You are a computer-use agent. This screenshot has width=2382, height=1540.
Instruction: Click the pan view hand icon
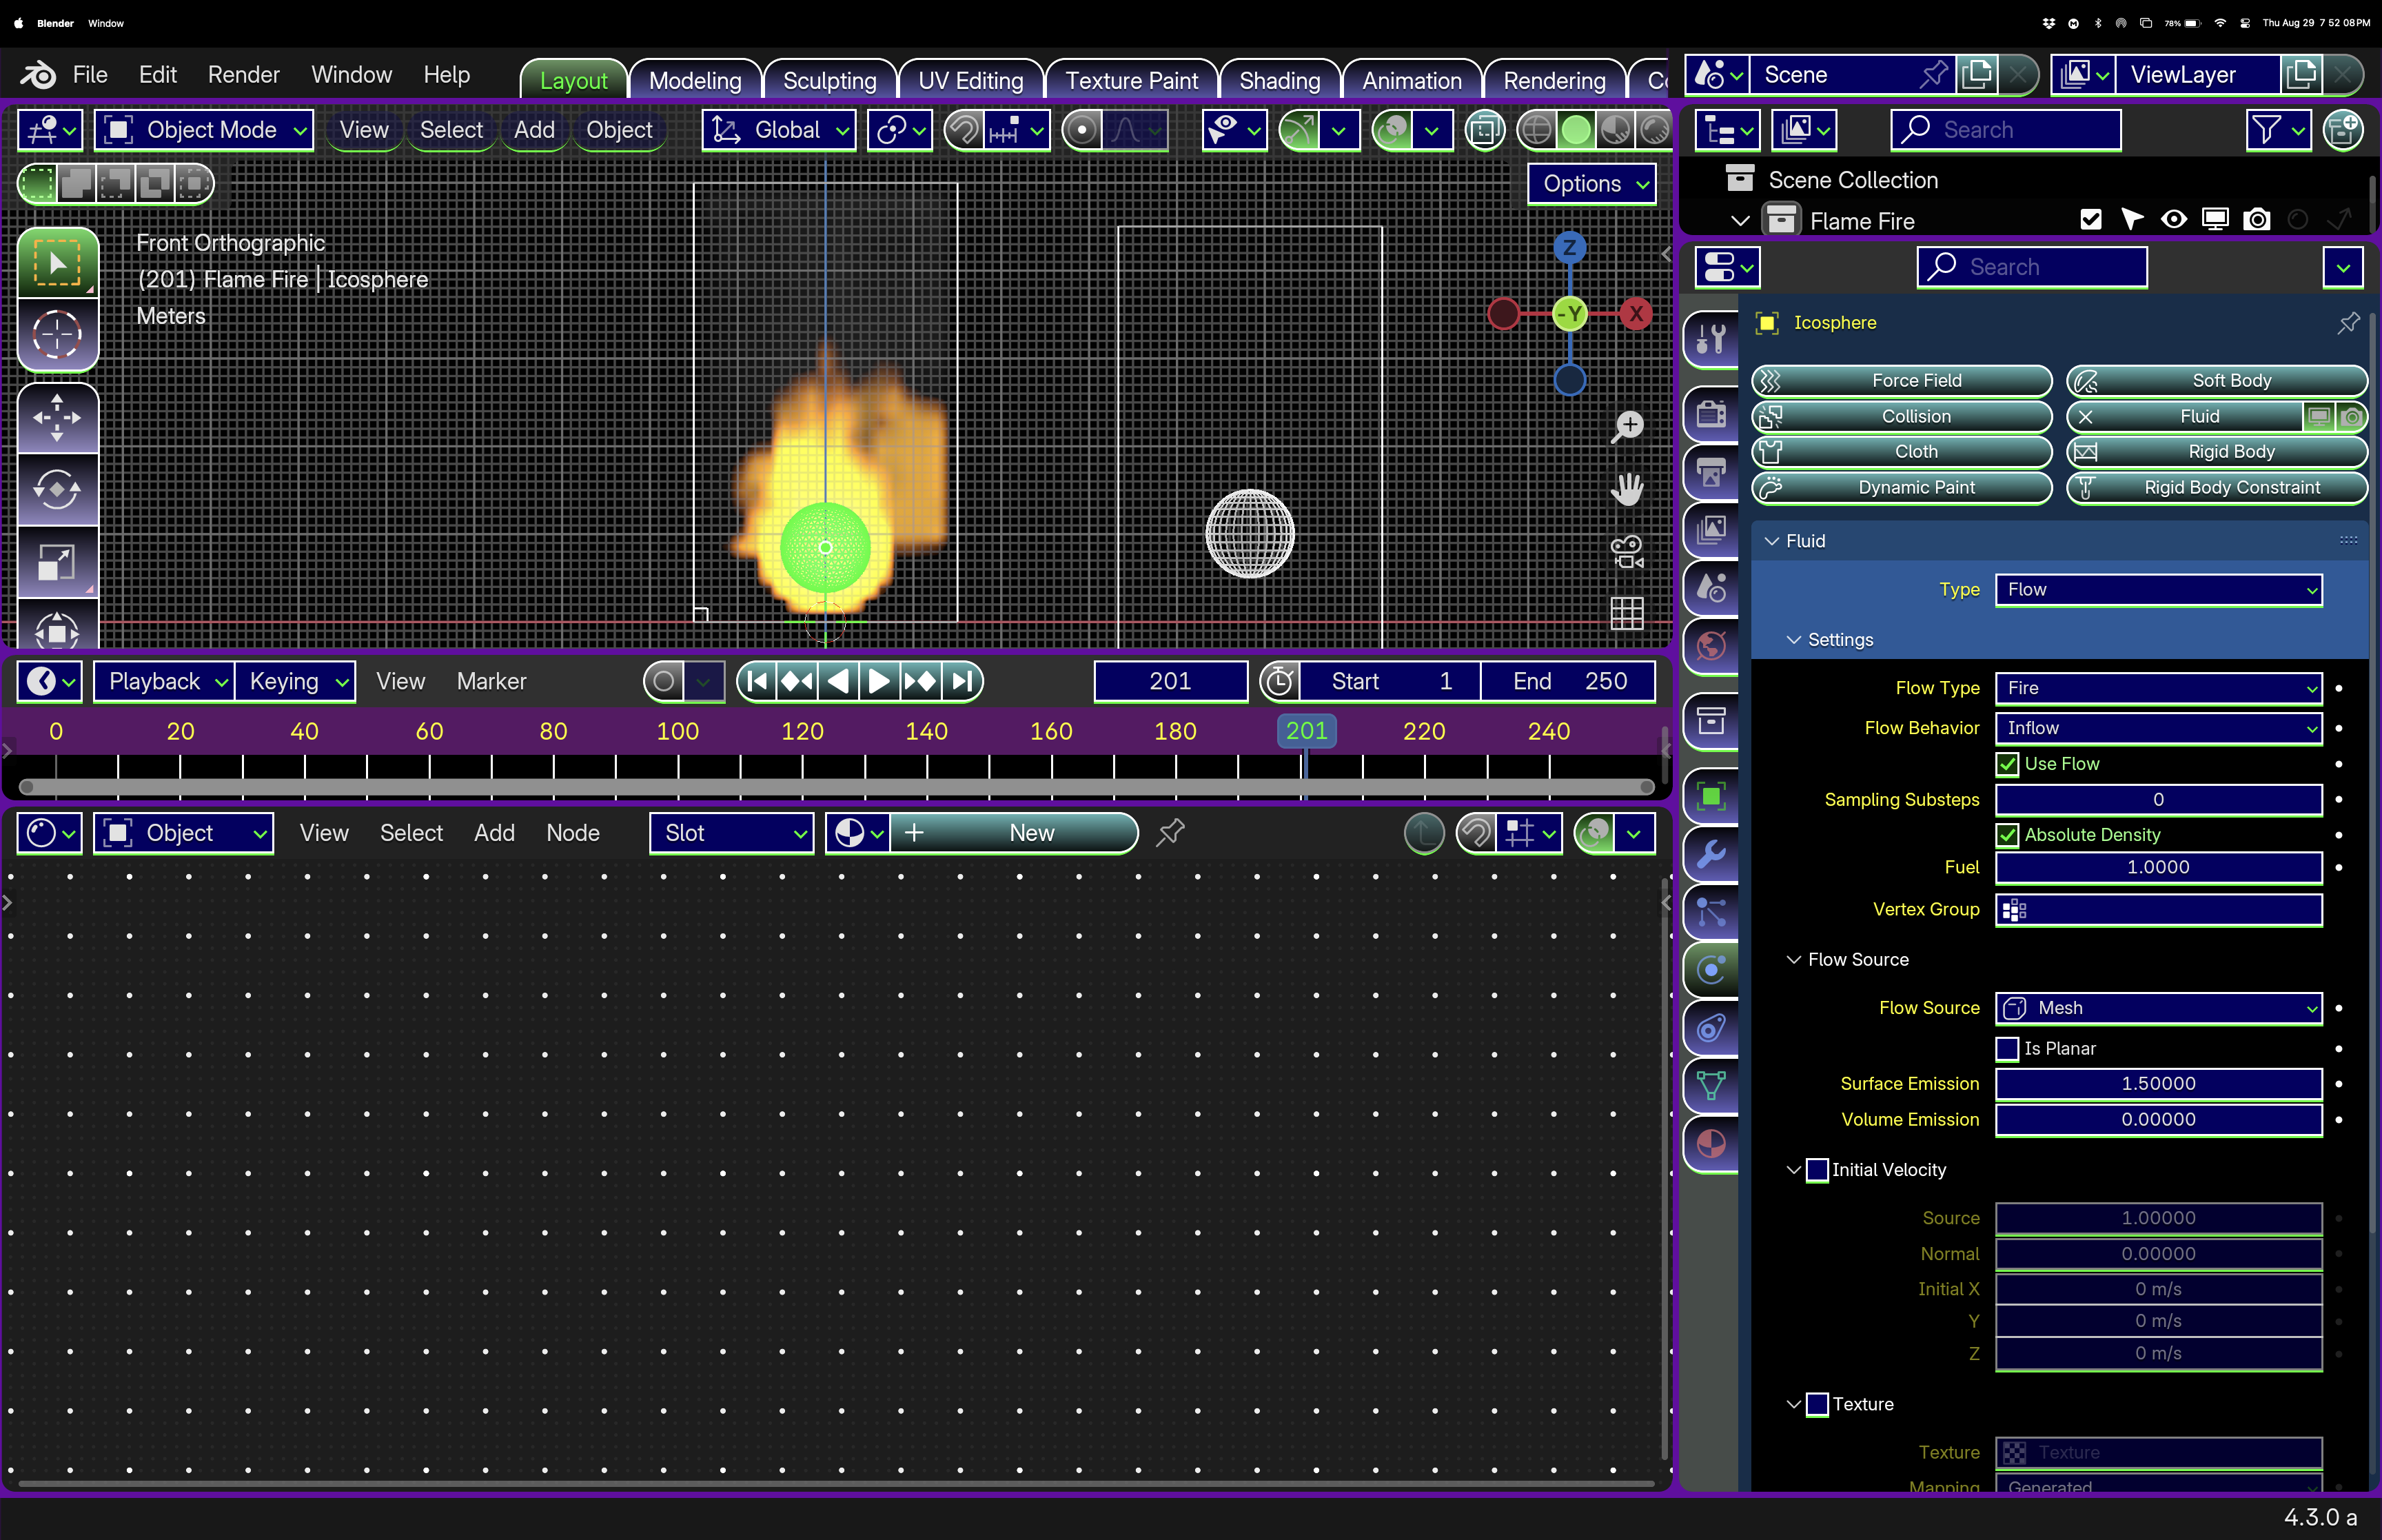point(1627,489)
